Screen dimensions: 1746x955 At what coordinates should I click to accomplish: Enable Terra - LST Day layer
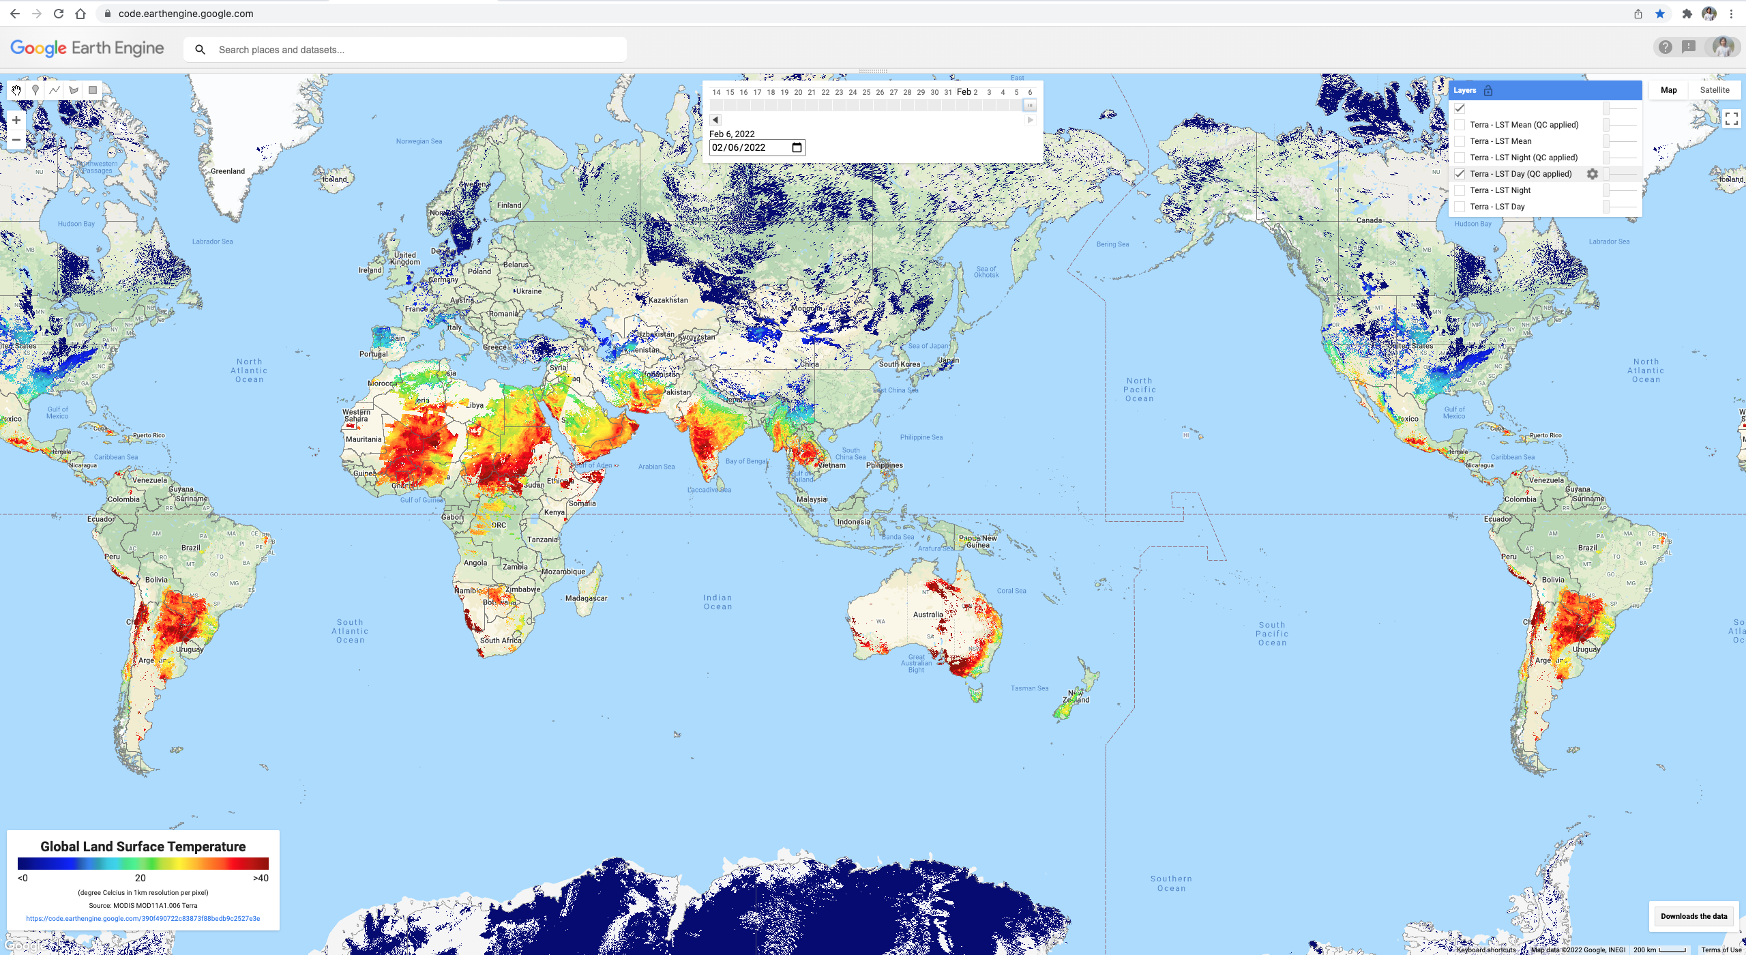point(1460,207)
